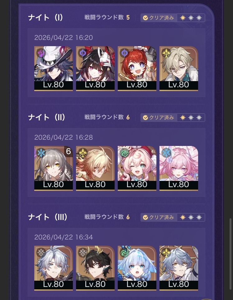
Task: Tap the gold star rating of ナイト(I)
Action: tap(183, 18)
